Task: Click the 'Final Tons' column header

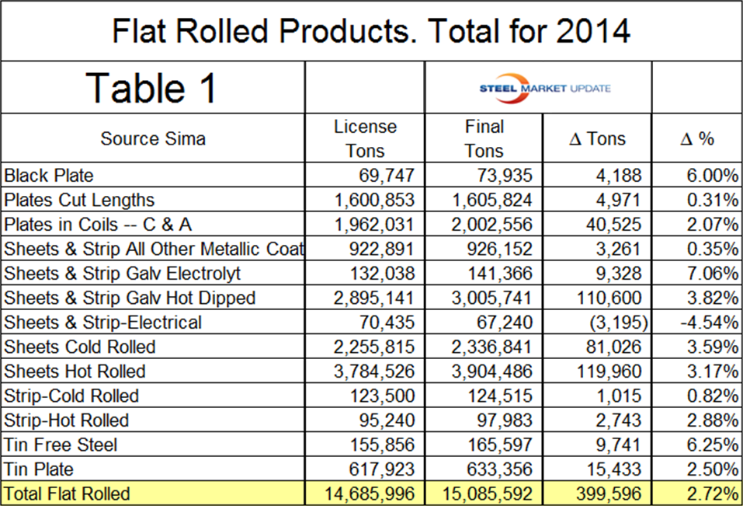Action: [x=484, y=138]
